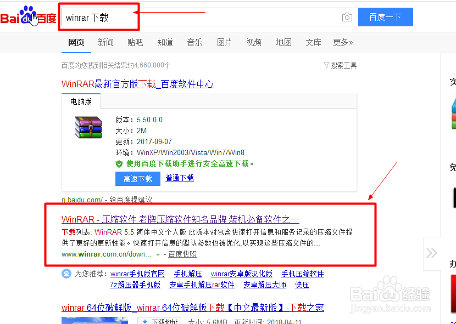Click size text '大小: 2M'
This screenshot has height=324, width=456.
click(131, 130)
